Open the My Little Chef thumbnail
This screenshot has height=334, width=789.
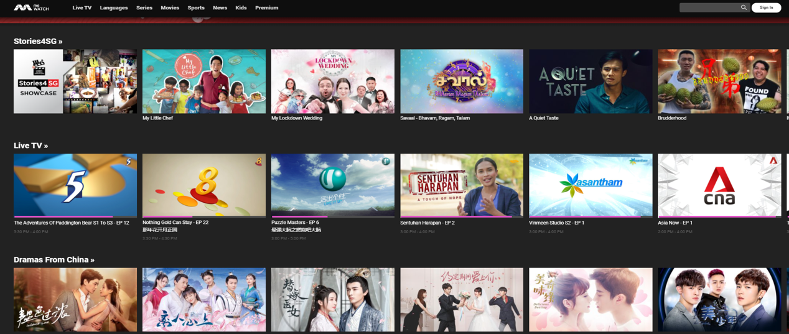[x=204, y=81]
